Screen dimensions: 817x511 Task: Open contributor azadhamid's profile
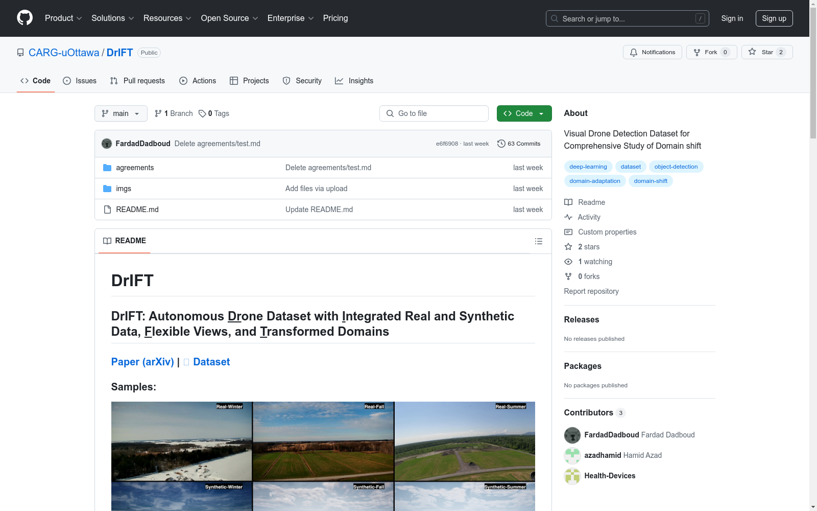click(x=603, y=455)
